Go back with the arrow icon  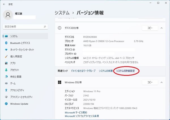click(4, 4)
